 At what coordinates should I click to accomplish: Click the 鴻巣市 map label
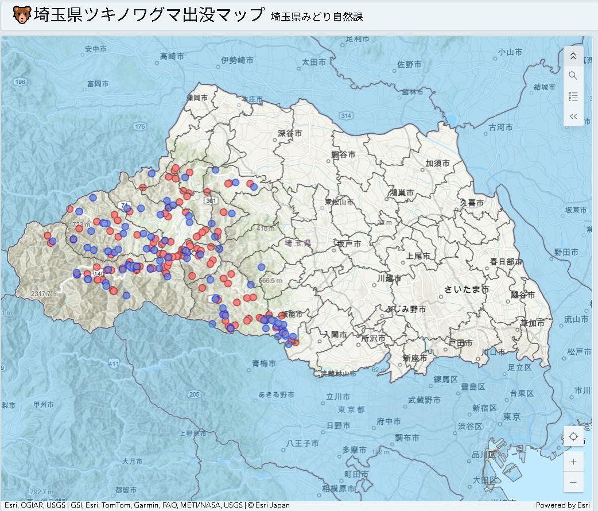click(x=402, y=193)
